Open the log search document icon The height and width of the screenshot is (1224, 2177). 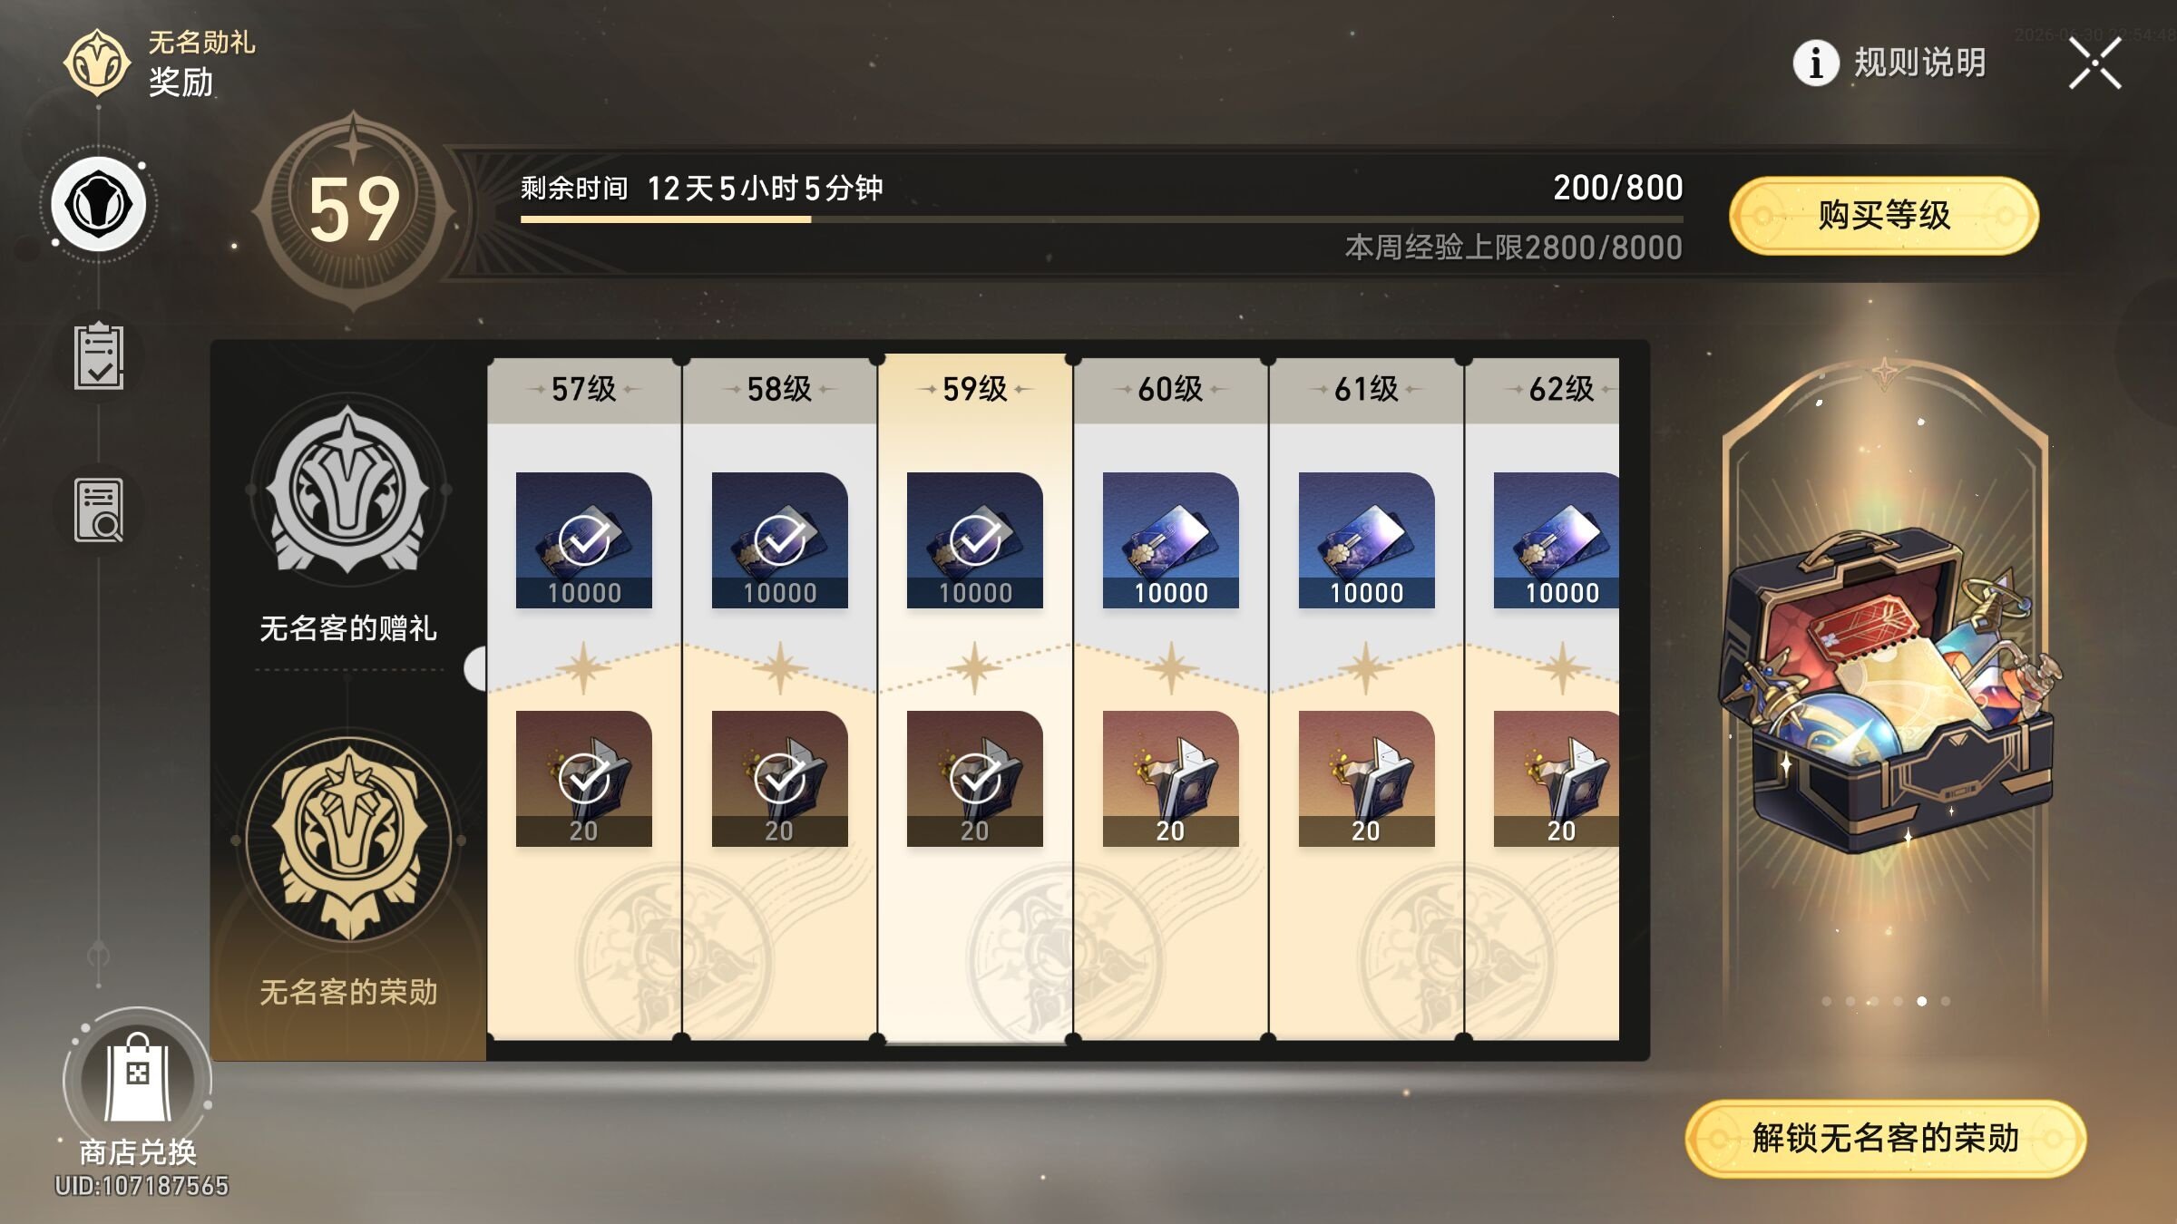pos(98,510)
